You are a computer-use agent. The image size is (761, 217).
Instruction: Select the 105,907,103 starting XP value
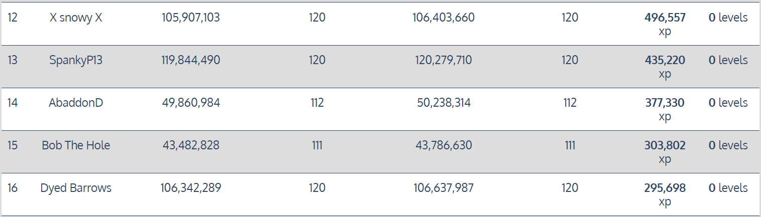tap(190, 18)
